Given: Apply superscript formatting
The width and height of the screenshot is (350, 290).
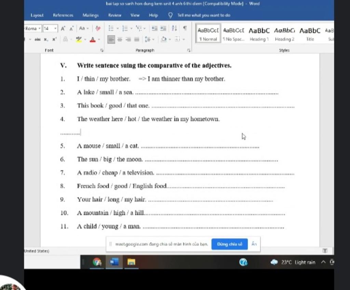Looking at the screenshot, I should point(54,40).
